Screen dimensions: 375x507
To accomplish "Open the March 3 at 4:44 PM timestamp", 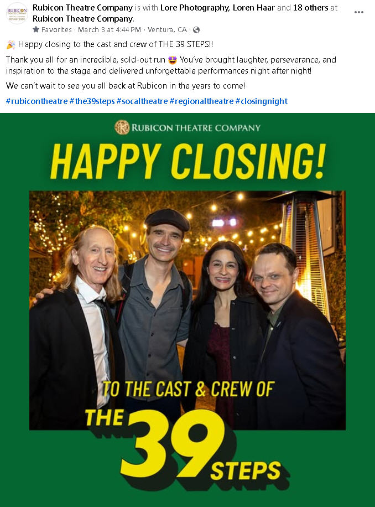I will 110,30.
